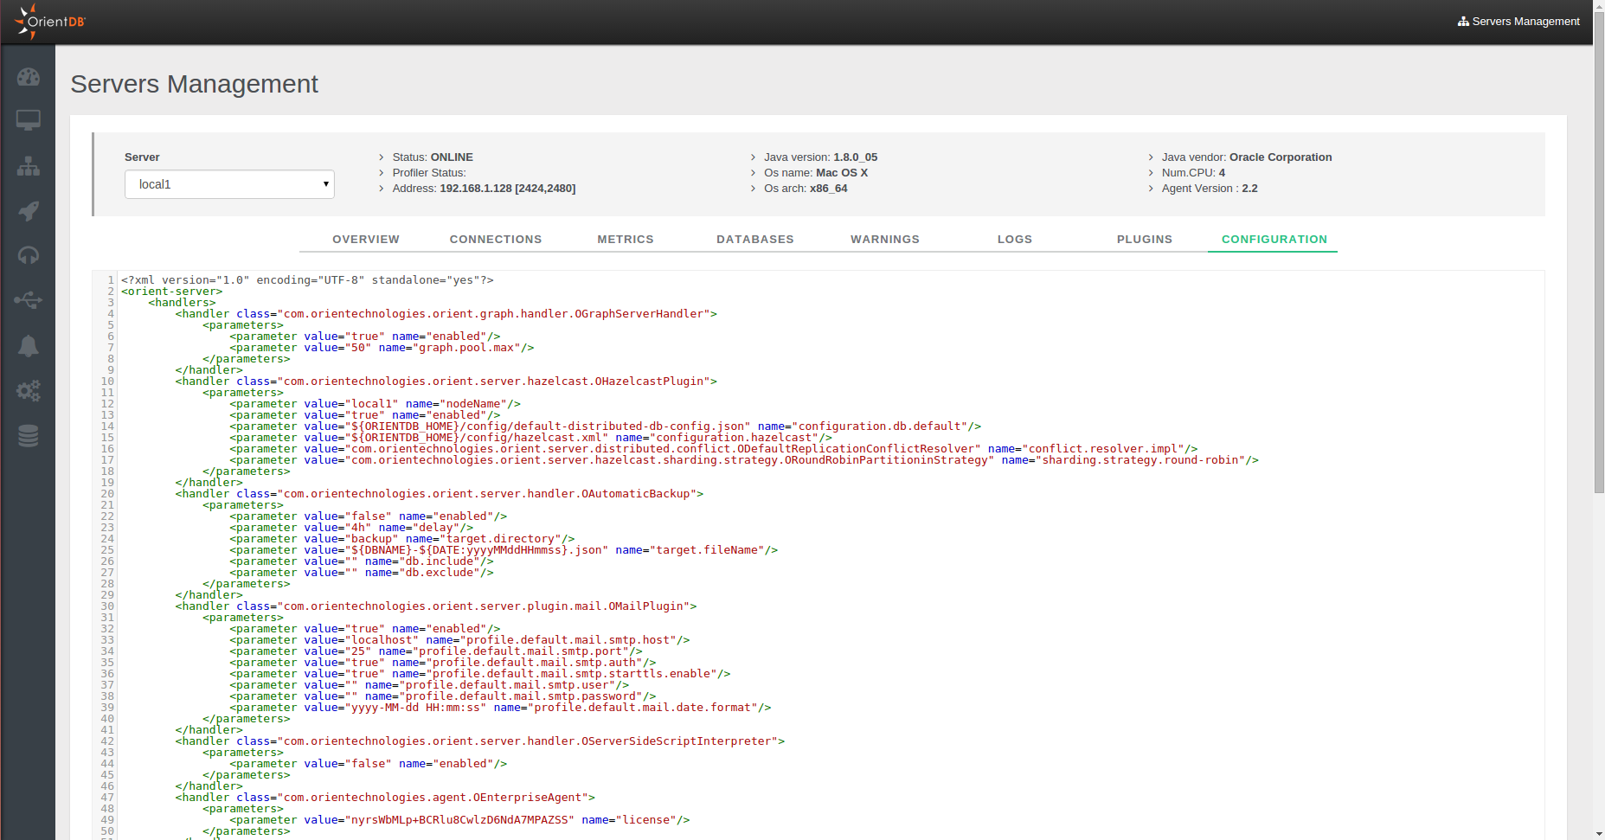Click the OAutomaticBackup handler line
This screenshot has height=840, width=1605.
[440, 494]
